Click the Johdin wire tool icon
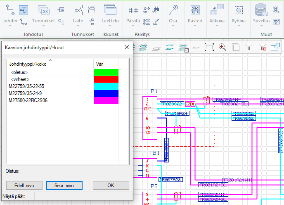 point(9,9)
